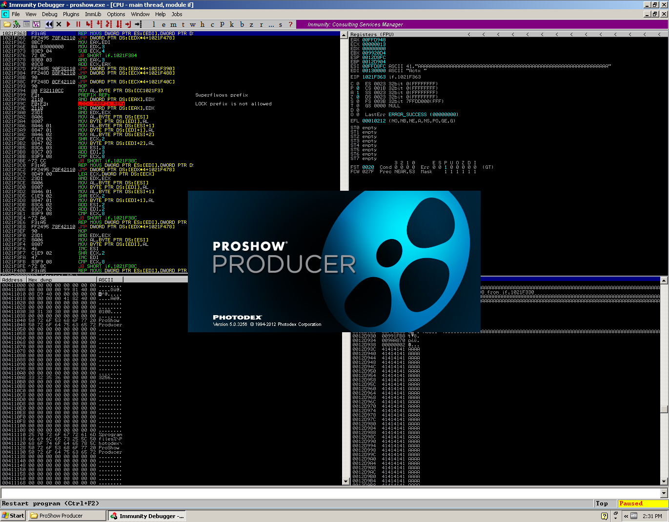This screenshot has height=522, width=669.
Task: Open help via red question mark
Action: click(290, 24)
